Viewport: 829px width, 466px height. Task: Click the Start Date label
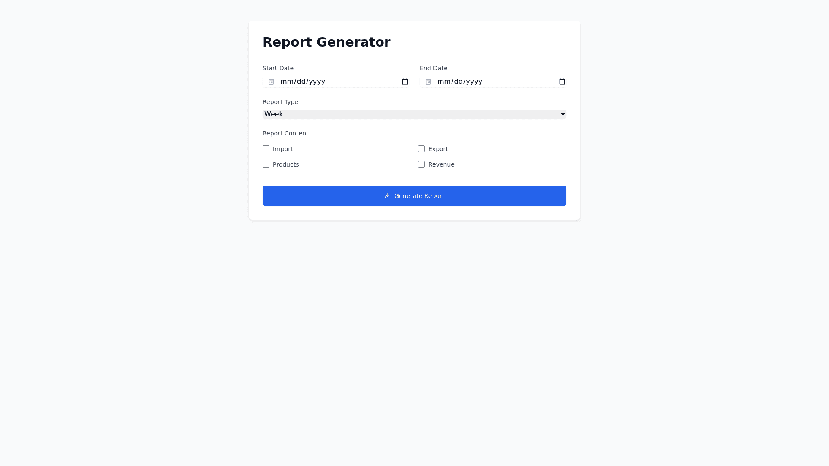coord(278,68)
